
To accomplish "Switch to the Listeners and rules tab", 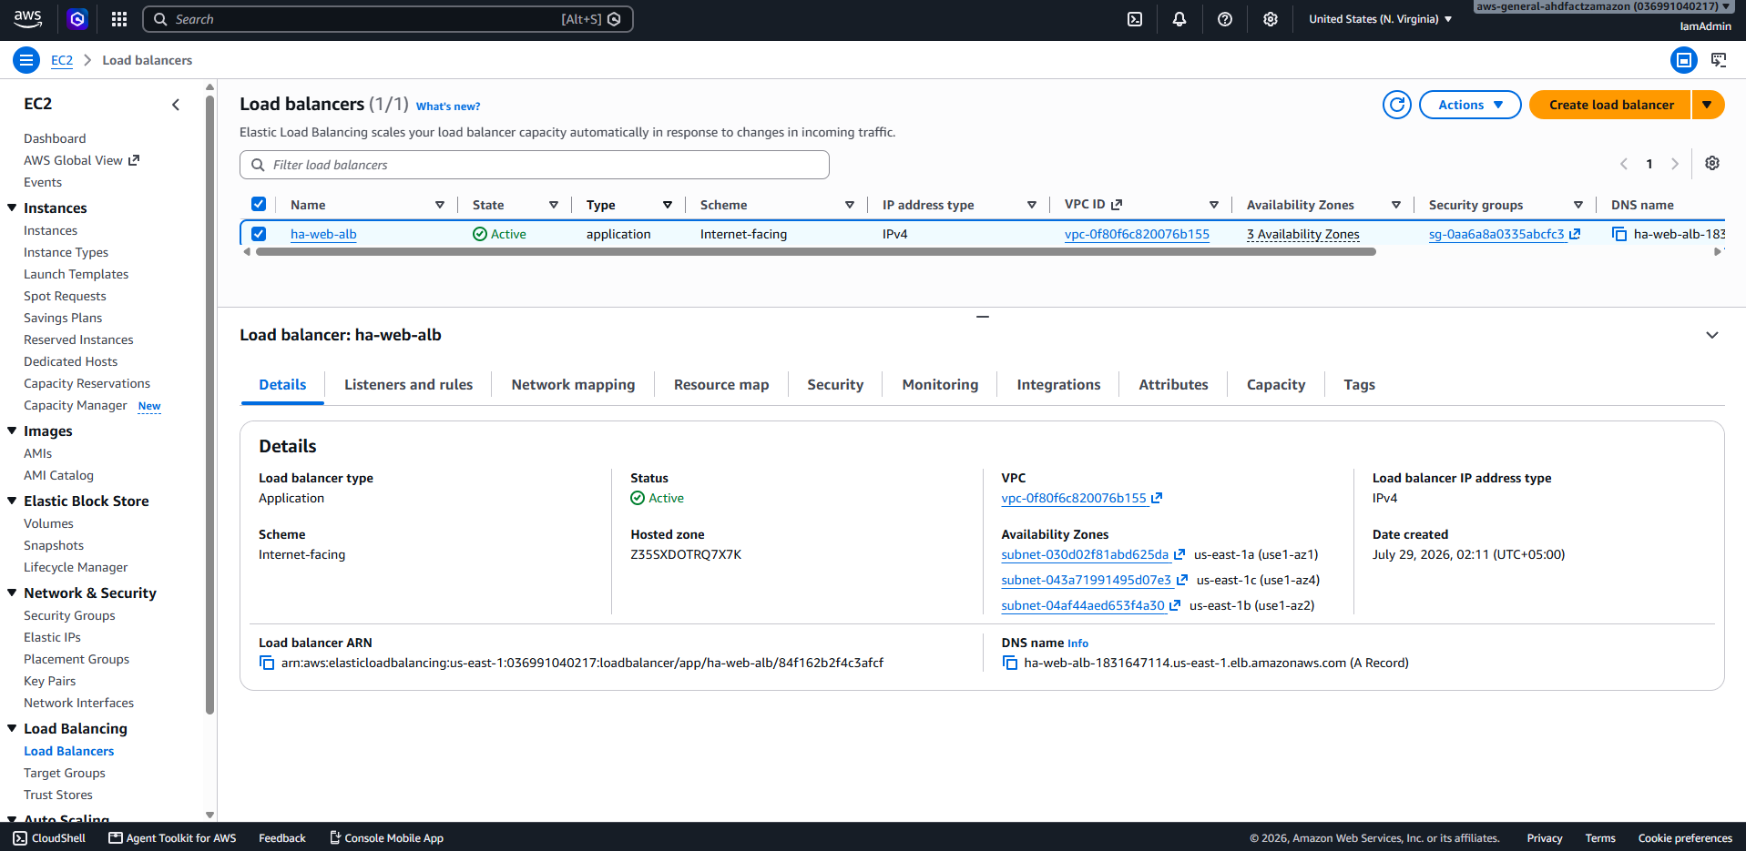I will pyautogui.click(x=408, y=385).
